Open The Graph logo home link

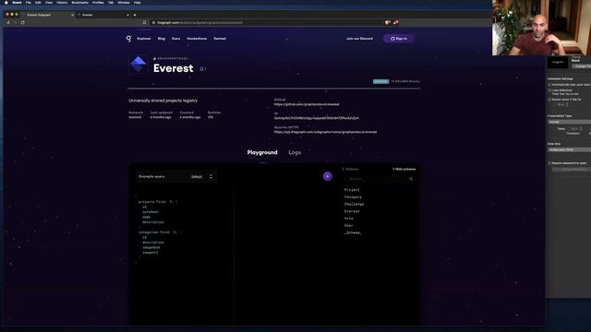[129, 39]
